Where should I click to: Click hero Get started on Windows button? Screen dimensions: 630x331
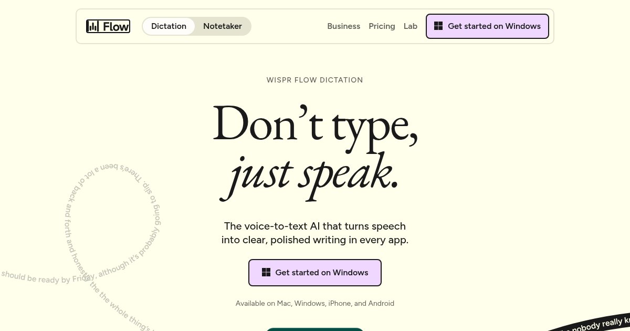[315, 273]
